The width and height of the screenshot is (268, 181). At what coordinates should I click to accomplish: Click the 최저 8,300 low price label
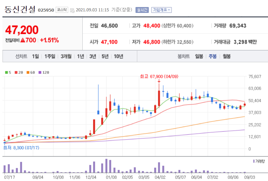coord(21,148)
